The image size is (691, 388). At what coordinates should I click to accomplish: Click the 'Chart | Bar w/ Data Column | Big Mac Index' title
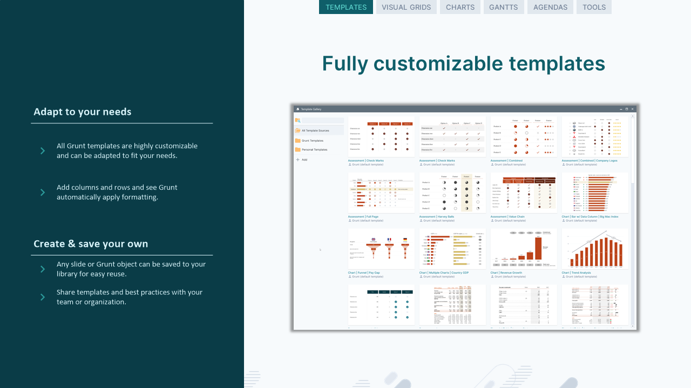point(590,217)
